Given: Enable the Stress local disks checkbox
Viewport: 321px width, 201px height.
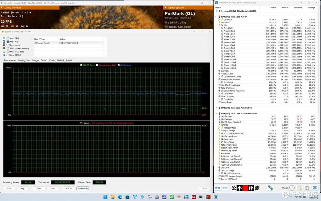Looking at the screenshot, I should tap(8, 52).
